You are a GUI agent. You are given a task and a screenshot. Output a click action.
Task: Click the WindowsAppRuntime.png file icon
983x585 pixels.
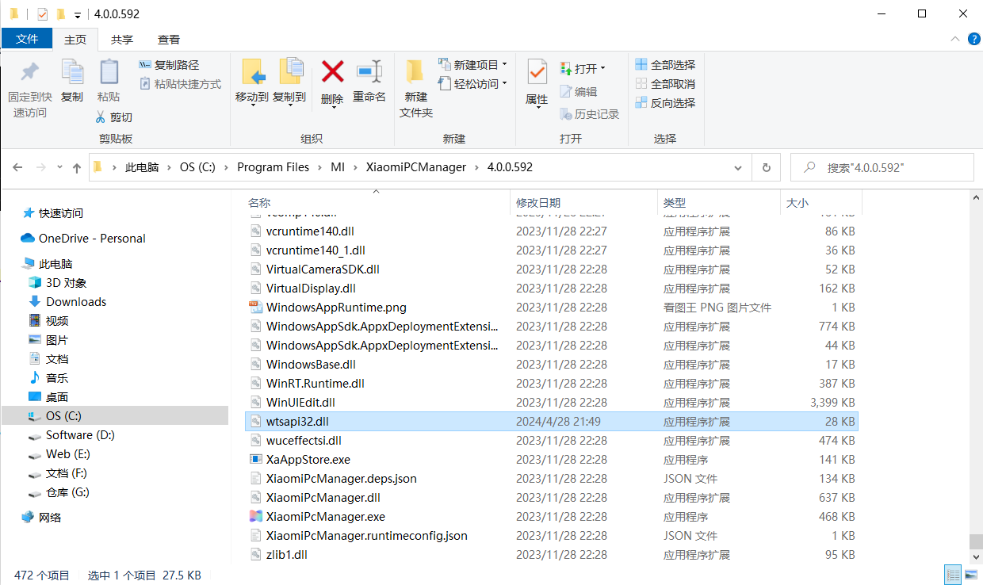[x=255, y=308]
